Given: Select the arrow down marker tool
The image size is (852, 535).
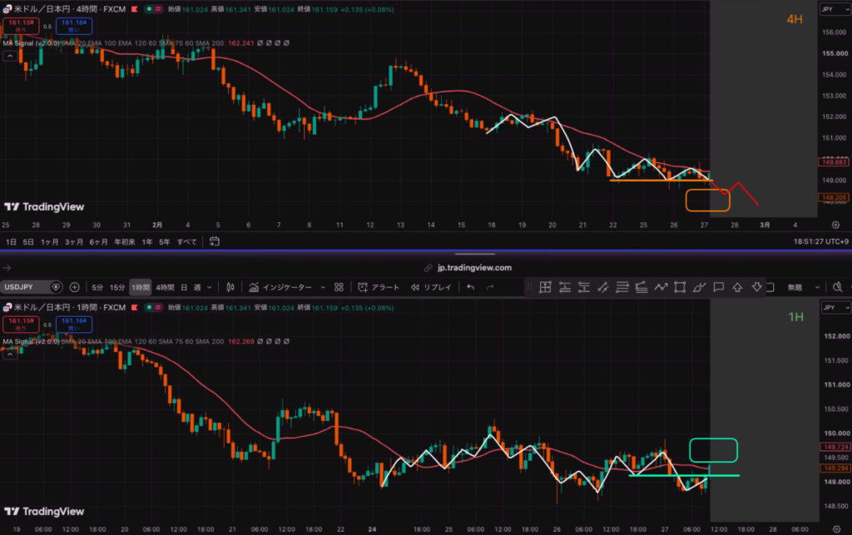Looking at the screenshot, I should click(x=756, y=287).
